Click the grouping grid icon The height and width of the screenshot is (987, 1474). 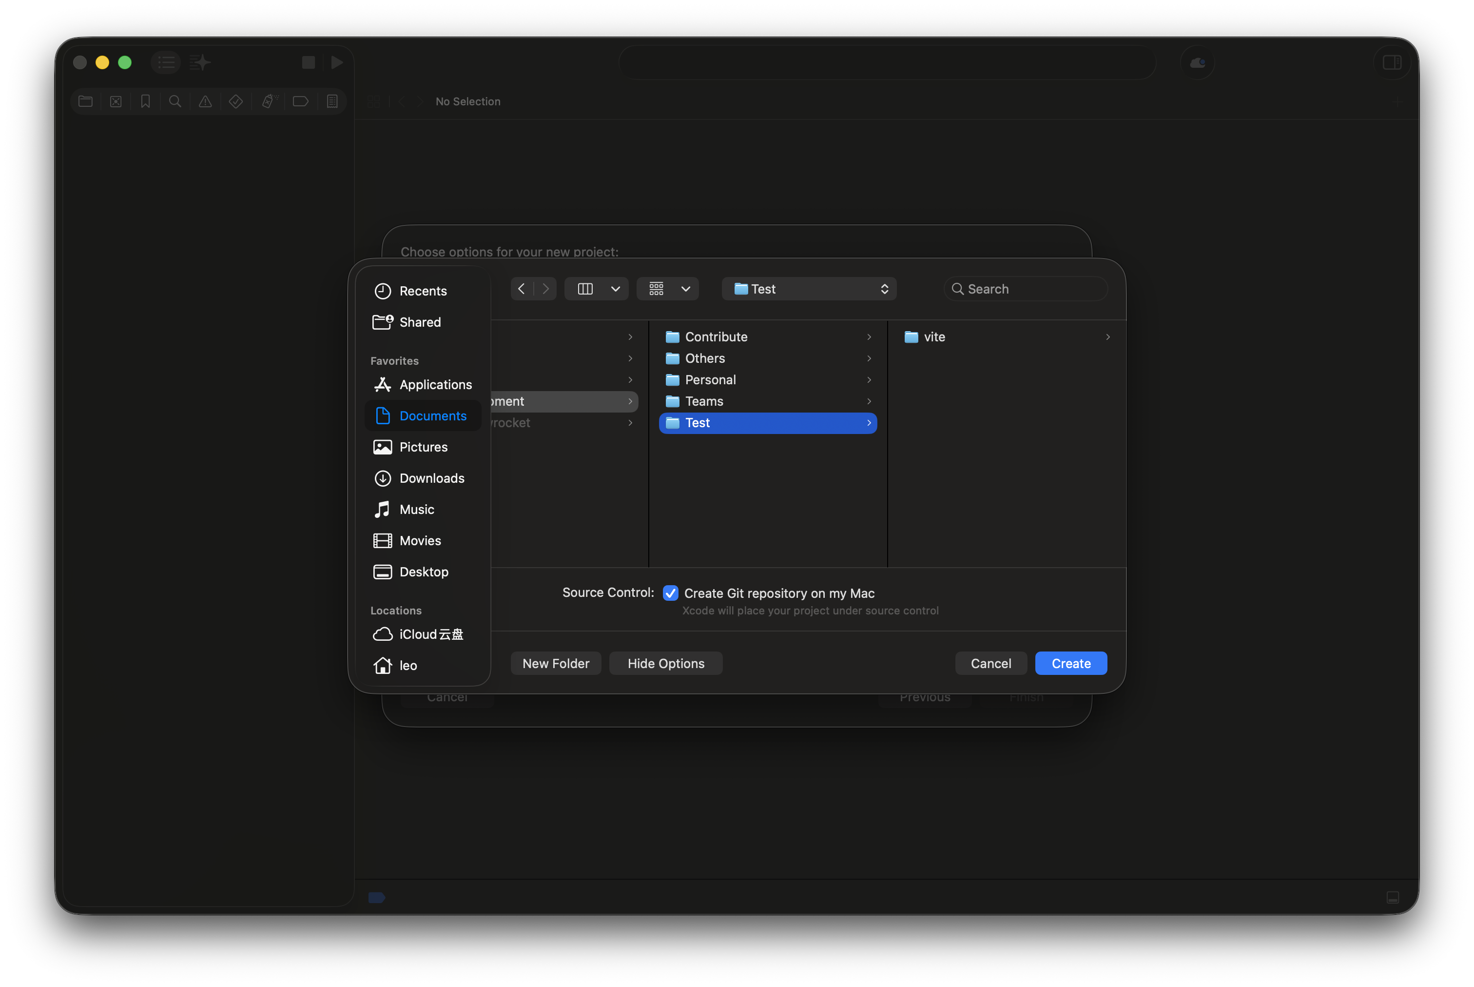pos(656,289)
